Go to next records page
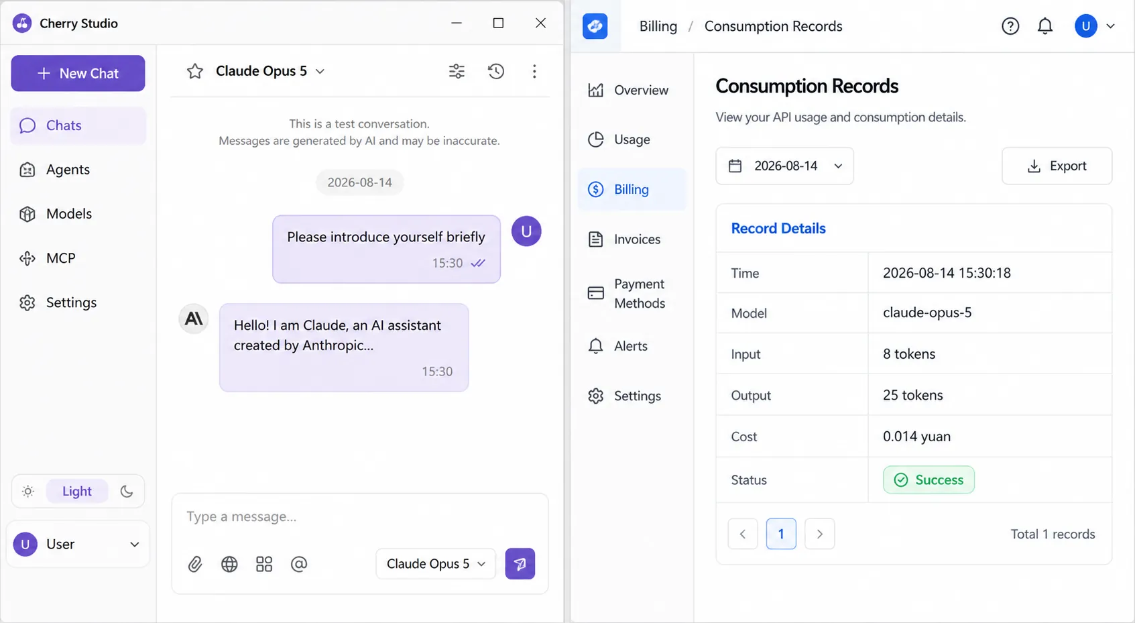 click(819, 534)
